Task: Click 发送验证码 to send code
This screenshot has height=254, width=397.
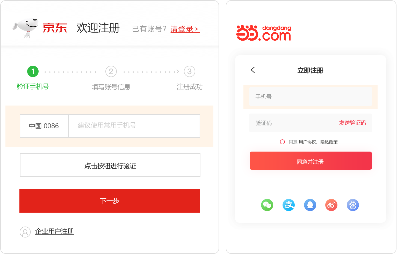Action: tap(352, 123)
